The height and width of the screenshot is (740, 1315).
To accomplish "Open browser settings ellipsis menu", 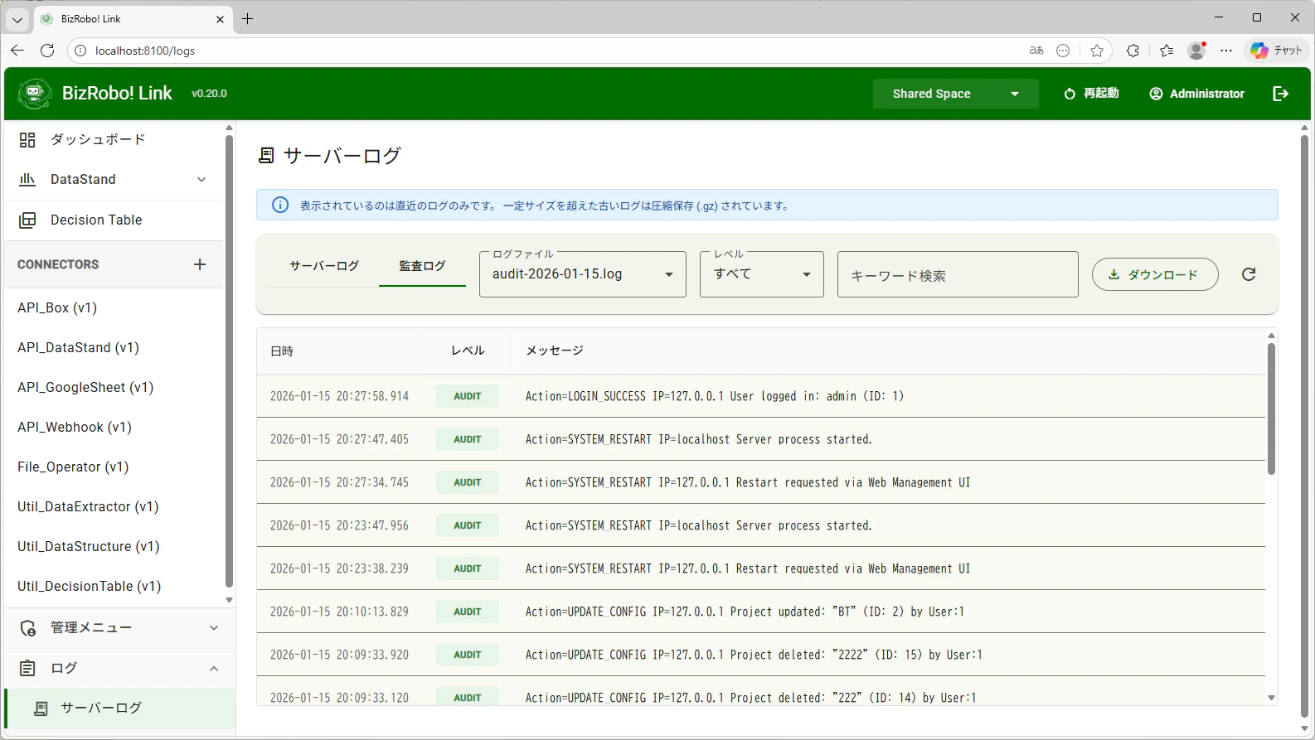I will point(1226,51).
